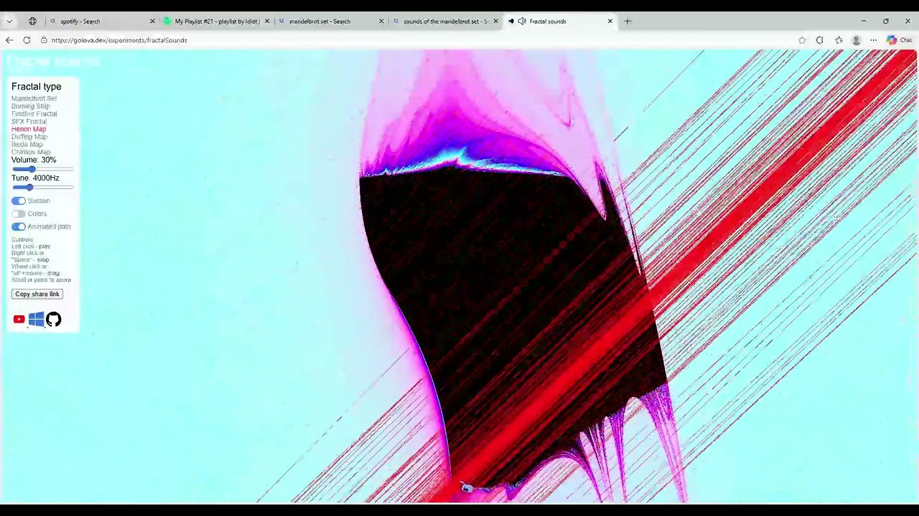Click the Tune: 4000Hz label
Screen dimensions: 919x516
point(35,178)
